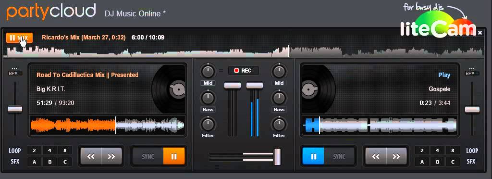Close the liteCam overlay with the X
Viewport: 492px width, 179px height.
[x=480, y=32]
